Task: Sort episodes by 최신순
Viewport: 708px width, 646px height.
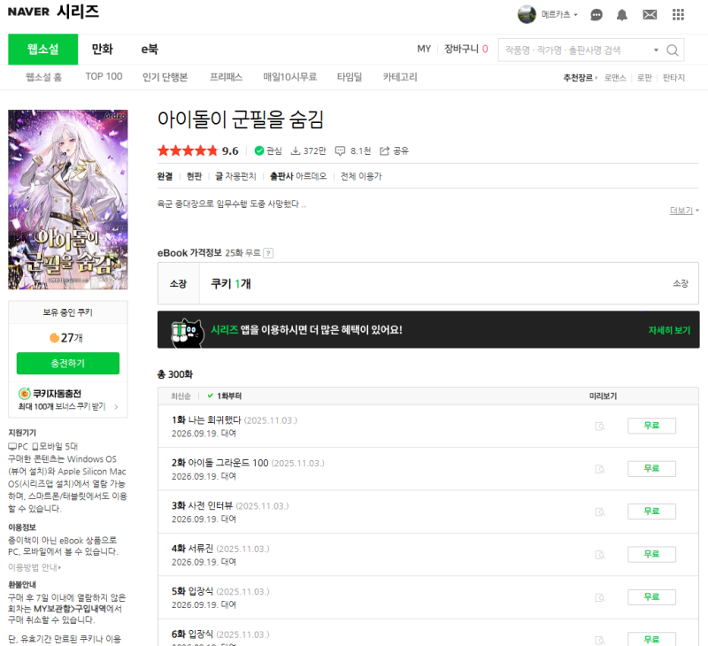Action: (181, 396)
